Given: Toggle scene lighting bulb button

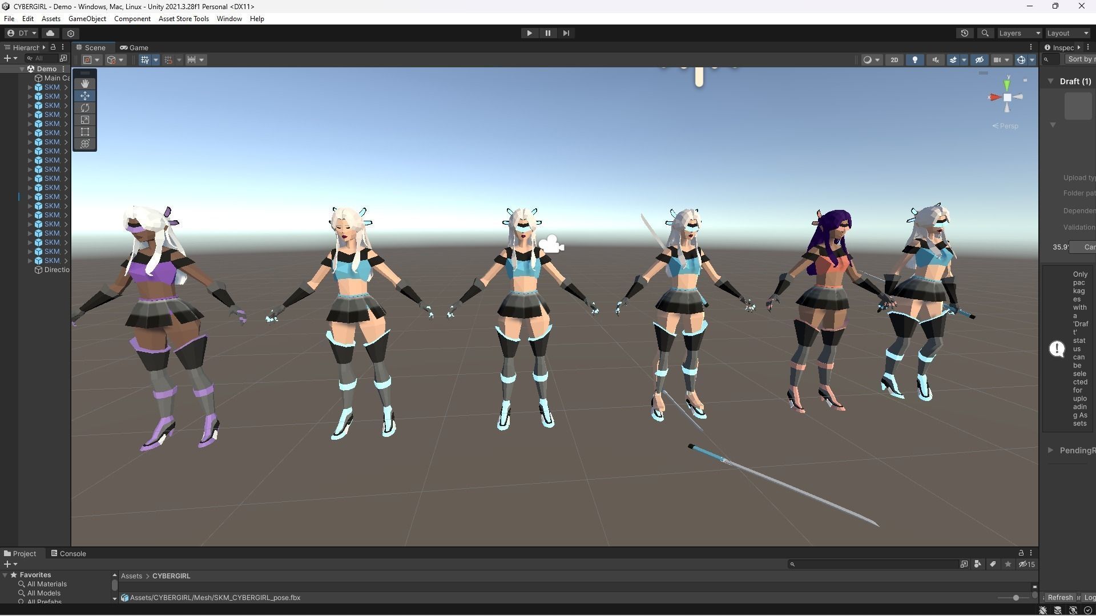Looking at the screenshot, I should (915, 60).
